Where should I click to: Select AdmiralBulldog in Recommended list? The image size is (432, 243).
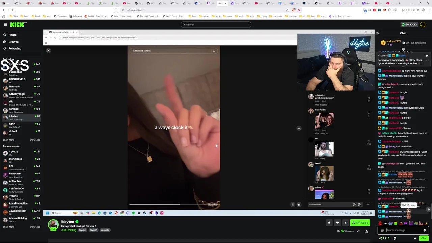21,219
